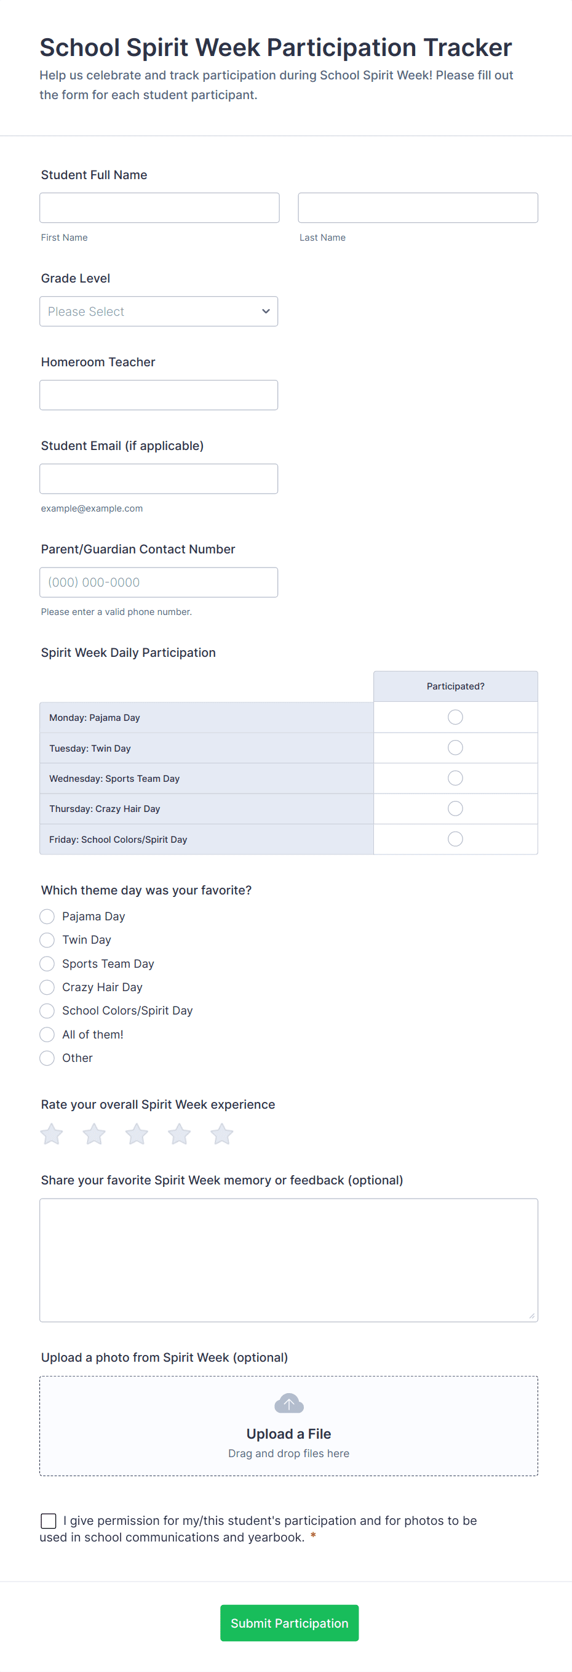
Task: Mark Monday Pajama Day as participated
Action: pos(455,717)
